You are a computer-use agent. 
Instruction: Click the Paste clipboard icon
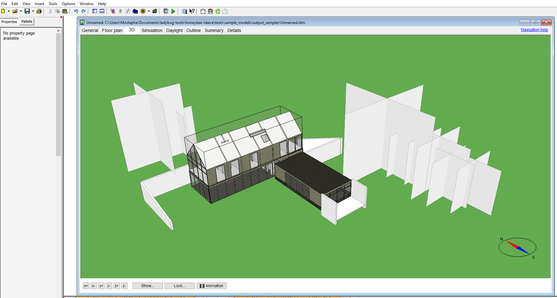coord(65,11)
